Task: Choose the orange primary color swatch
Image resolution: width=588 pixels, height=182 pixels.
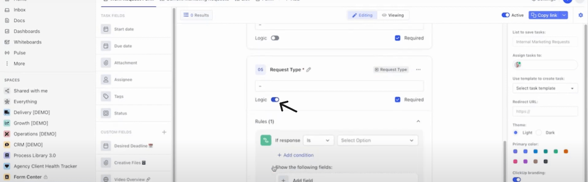Action: point(566,151)
